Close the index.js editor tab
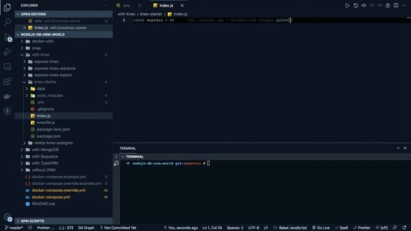 (182, 5)
